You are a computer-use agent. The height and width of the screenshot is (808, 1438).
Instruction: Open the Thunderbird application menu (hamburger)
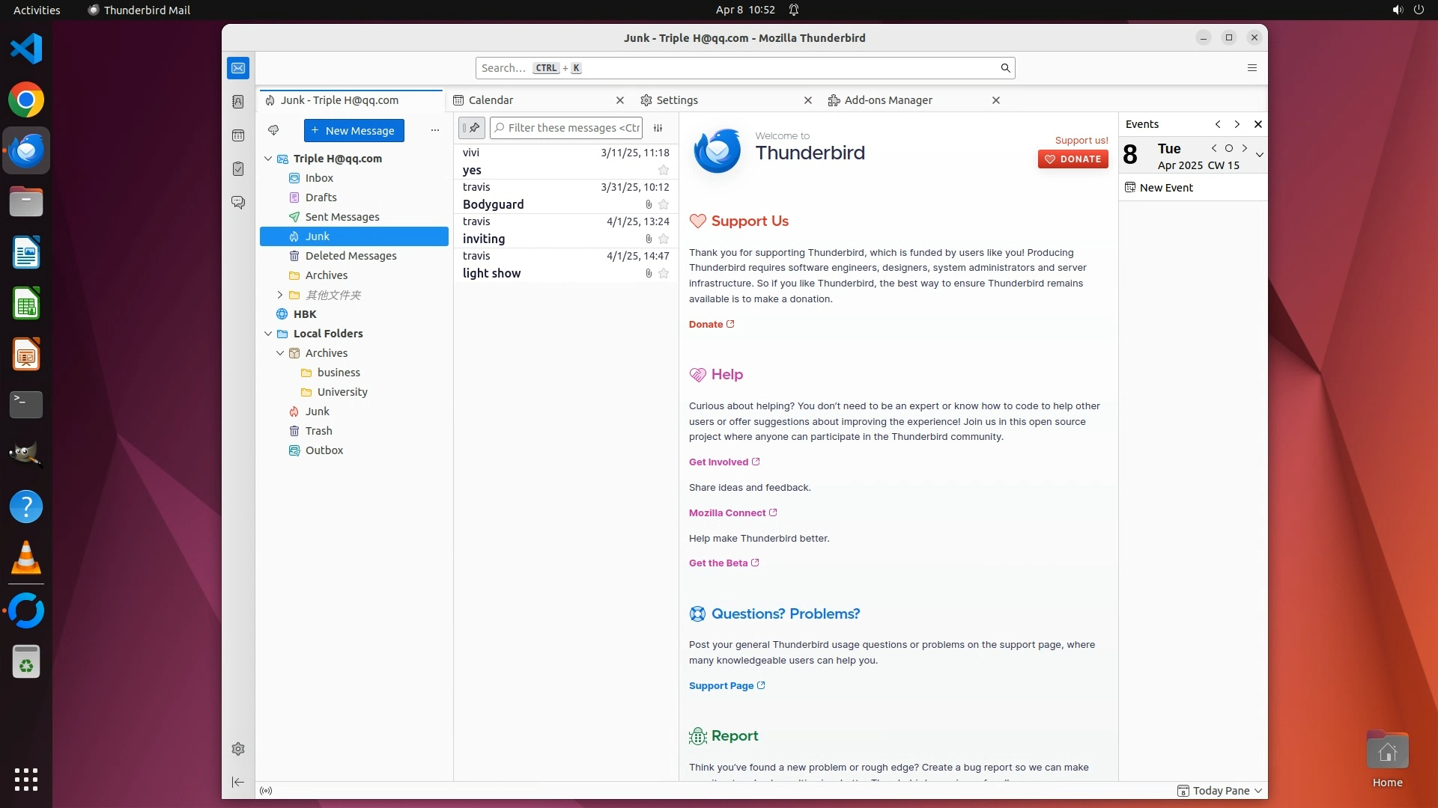click(x=1252, y=68)
